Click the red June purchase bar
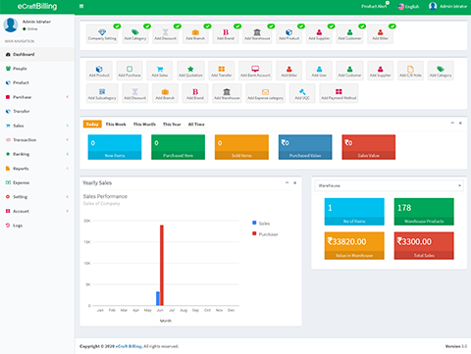This screenshot has width=471, height=354. [x=162, y=265]
